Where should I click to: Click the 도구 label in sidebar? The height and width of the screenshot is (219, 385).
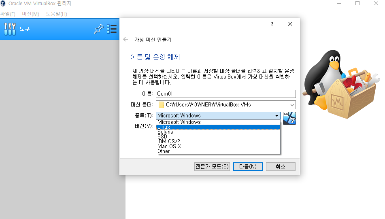(x=25, y=29)
